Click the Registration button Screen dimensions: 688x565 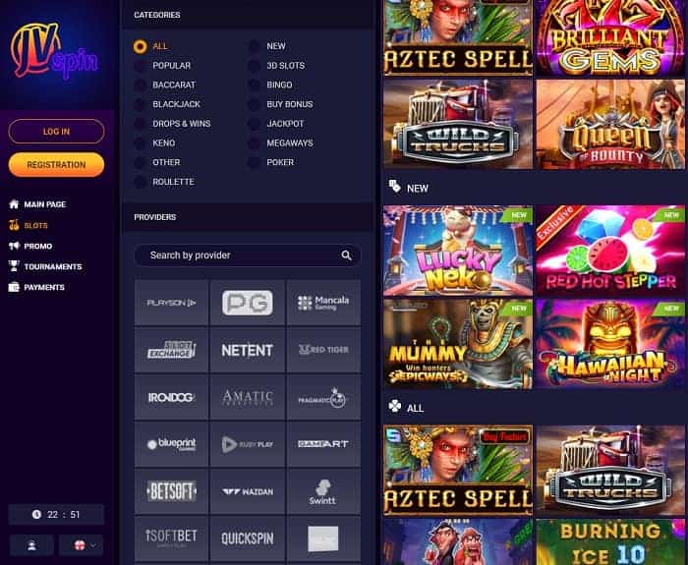pyautogui.click(x=56, y=165)
